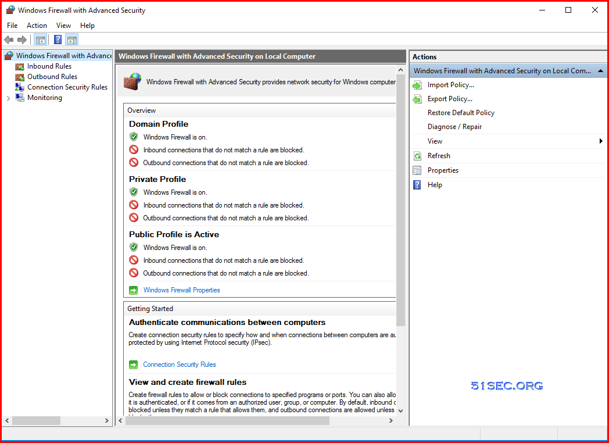Click the Export Policy green arrow icon
This screenshot has height=443, width=609.
(417, 99)
